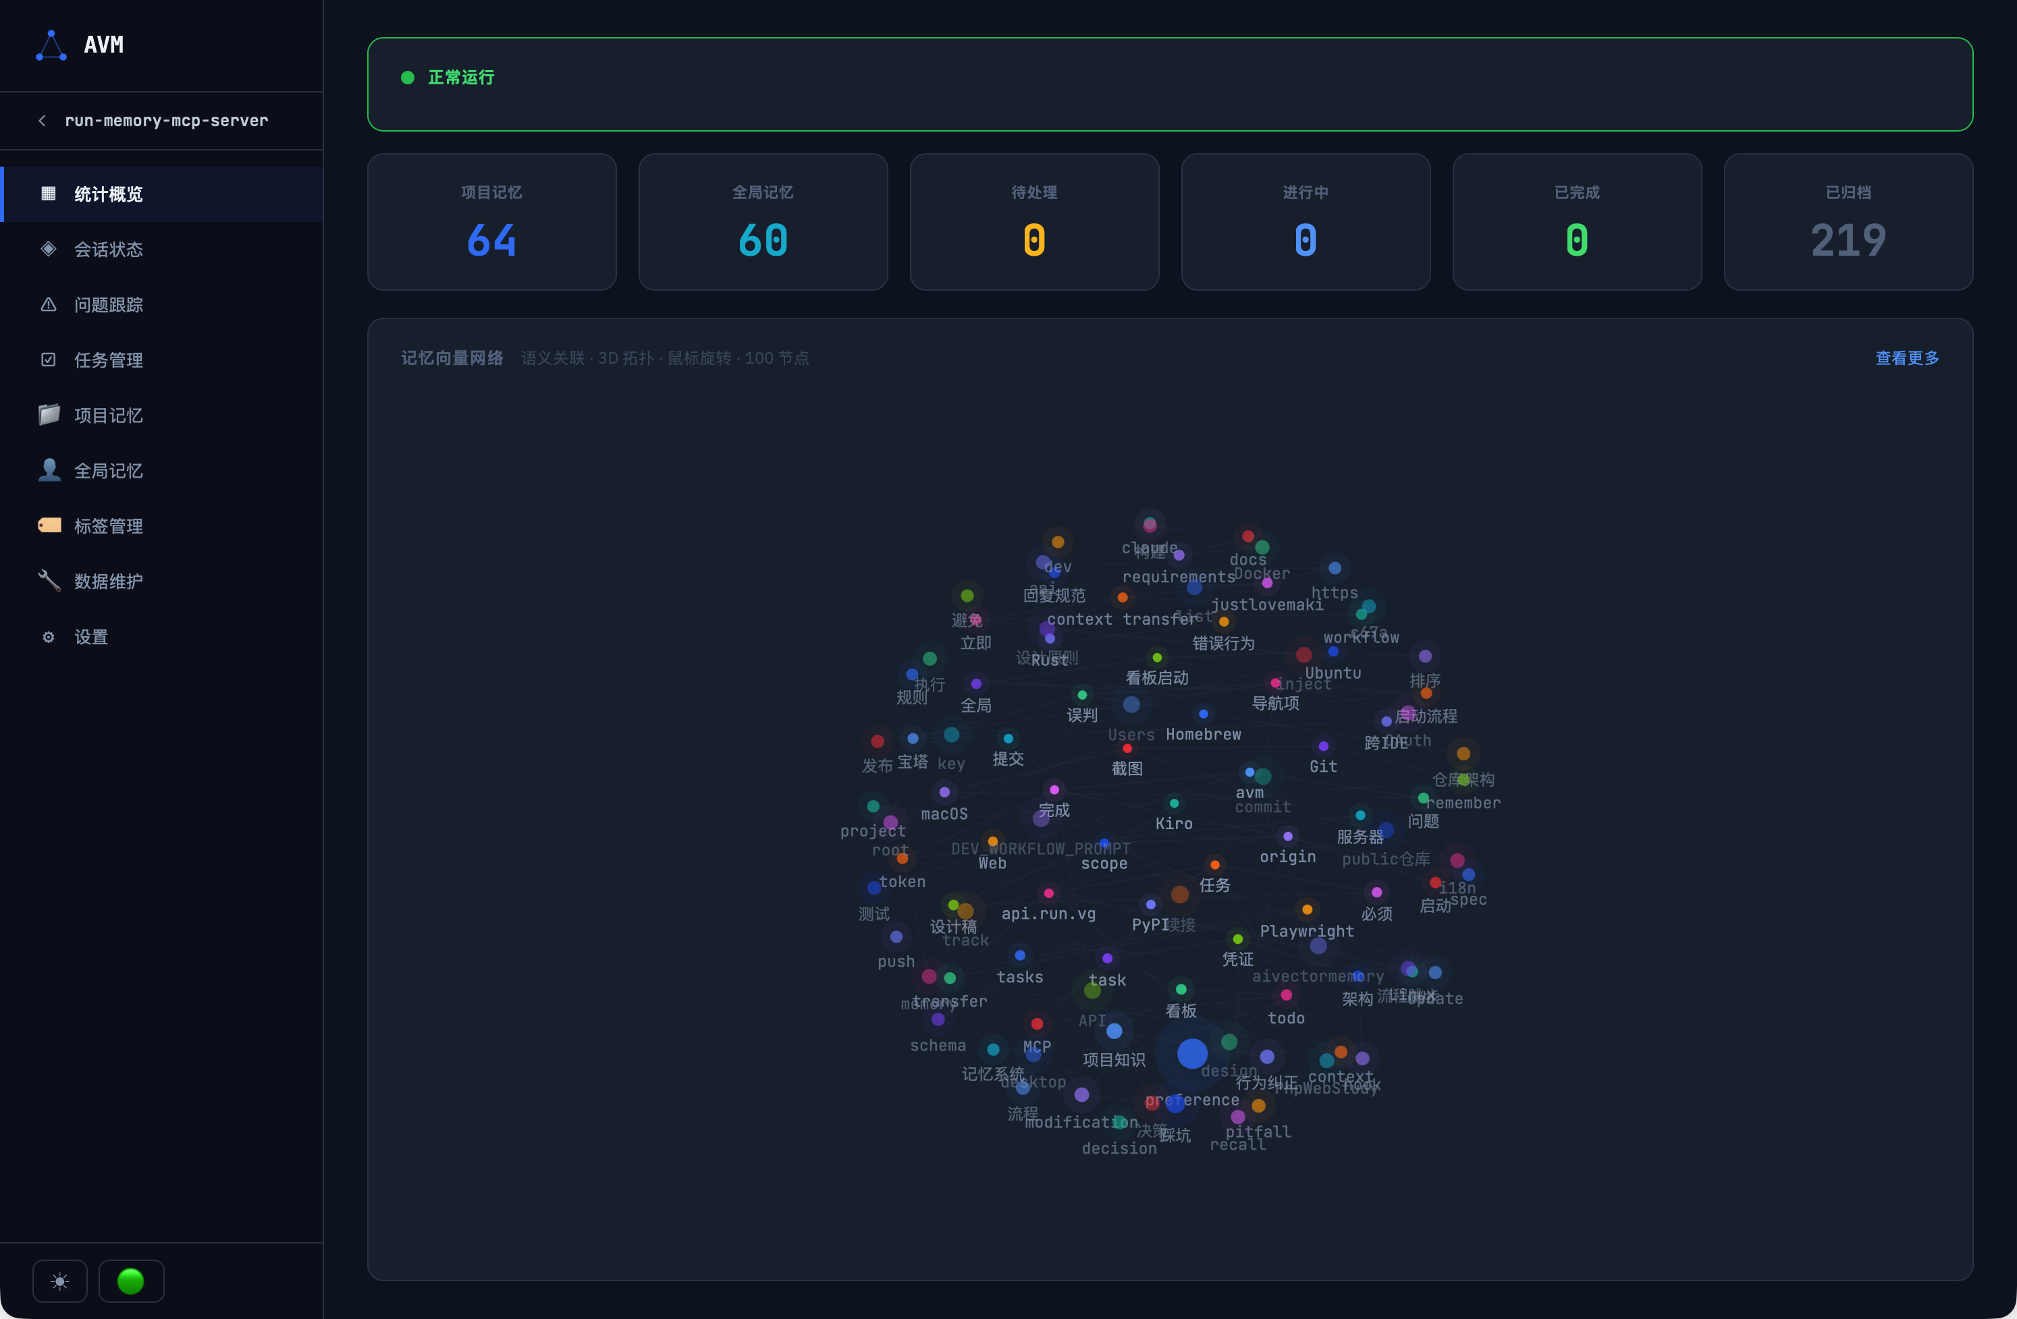The height and width of the screenshot is (1319, 2017).
Task: Open the 任务管理 menu item
Action: point(162,360)
